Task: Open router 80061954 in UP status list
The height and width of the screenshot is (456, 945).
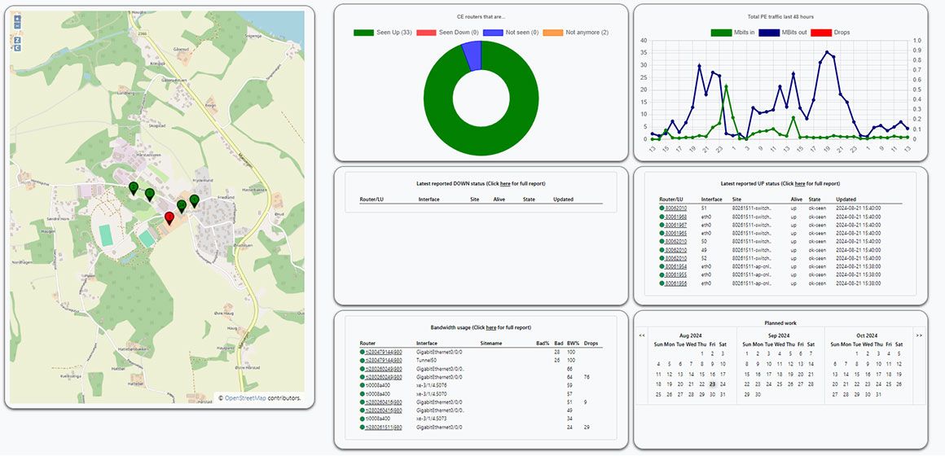Action: (x=675, y=266)
